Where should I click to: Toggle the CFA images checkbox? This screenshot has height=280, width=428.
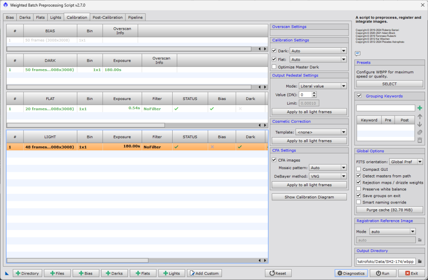pyautogui.click(x=274, y=160)
